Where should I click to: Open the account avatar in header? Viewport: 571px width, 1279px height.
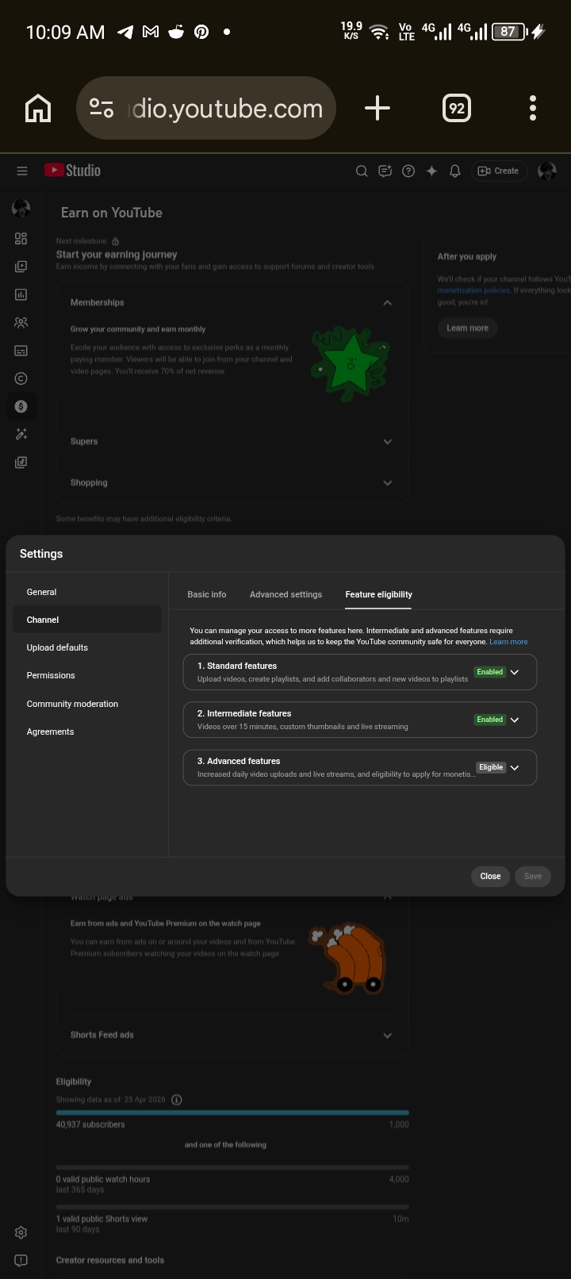click(x=547, y=171)
